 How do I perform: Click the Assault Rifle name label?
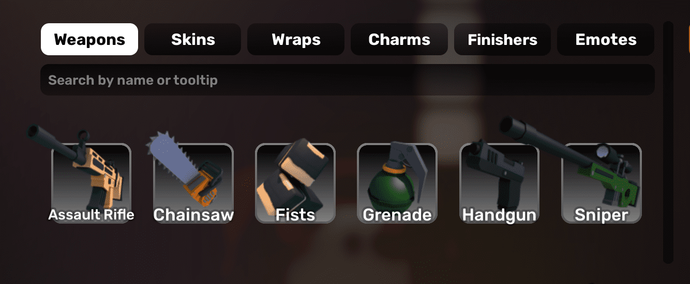point(91,215)
